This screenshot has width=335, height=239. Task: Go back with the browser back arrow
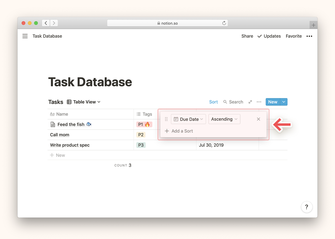pos(46,23)
